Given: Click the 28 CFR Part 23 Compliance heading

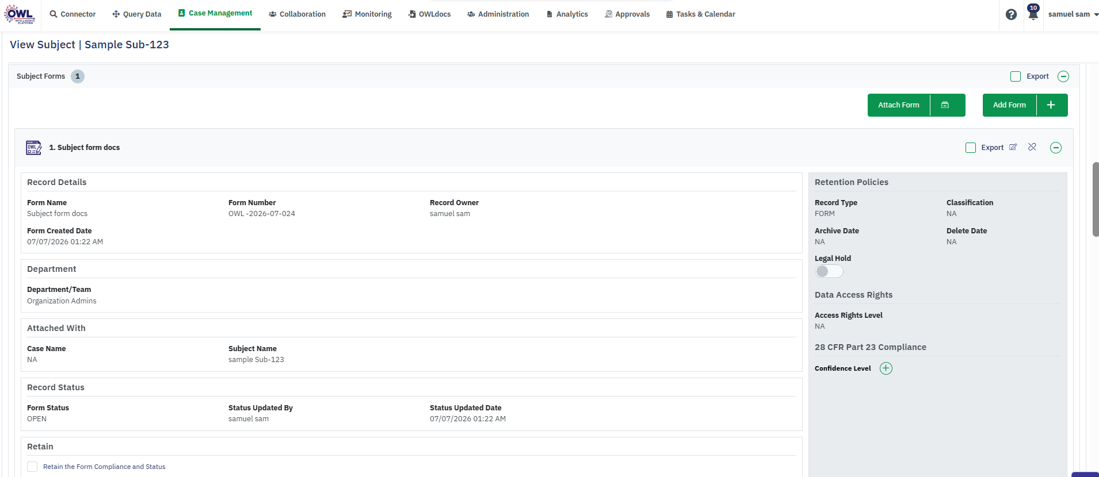Looking at the screenshot, I should (871, 347).
